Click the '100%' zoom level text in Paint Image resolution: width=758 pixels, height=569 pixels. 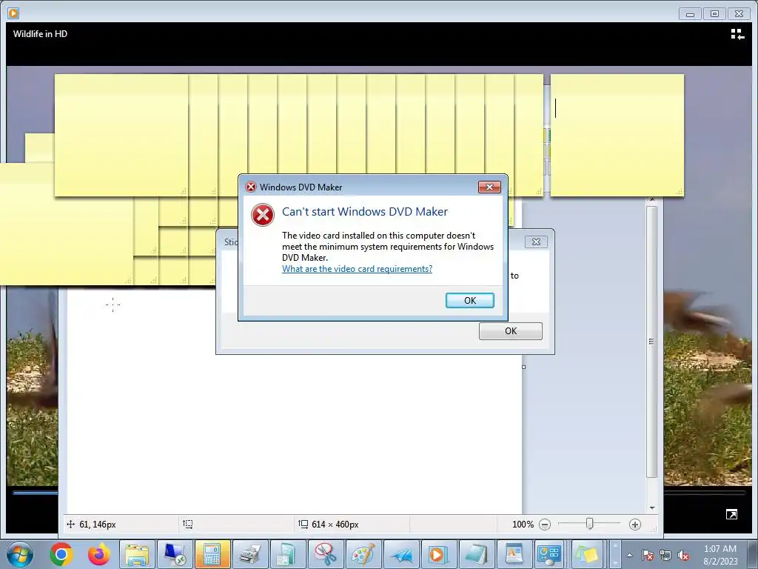click(x=523, y=525)
